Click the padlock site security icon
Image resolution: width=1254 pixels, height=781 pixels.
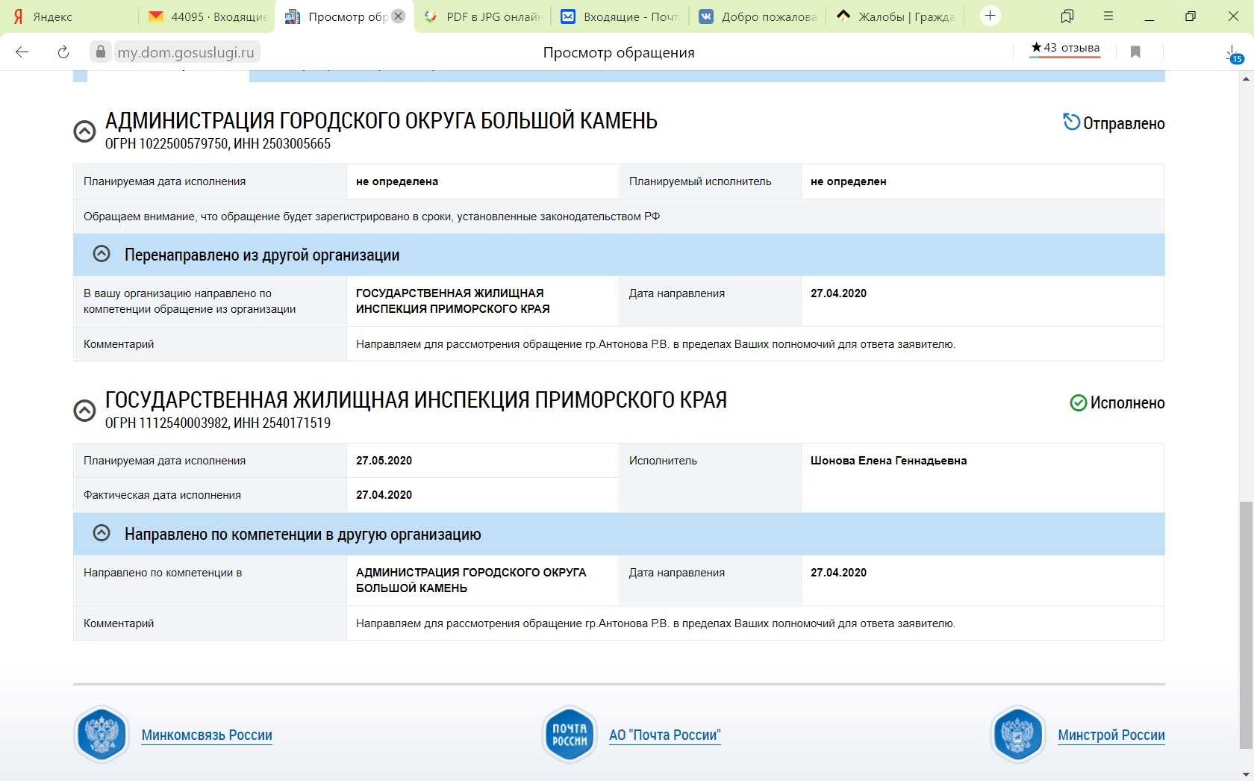101,52
